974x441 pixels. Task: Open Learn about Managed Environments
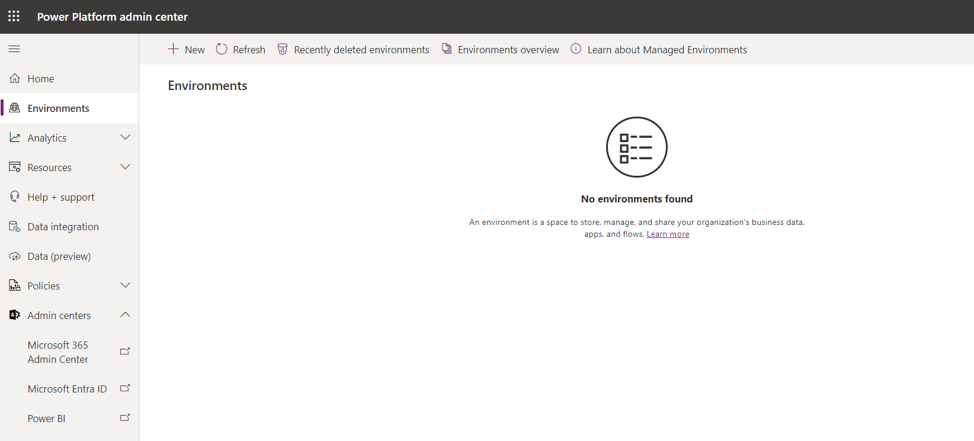click(658, 49)
